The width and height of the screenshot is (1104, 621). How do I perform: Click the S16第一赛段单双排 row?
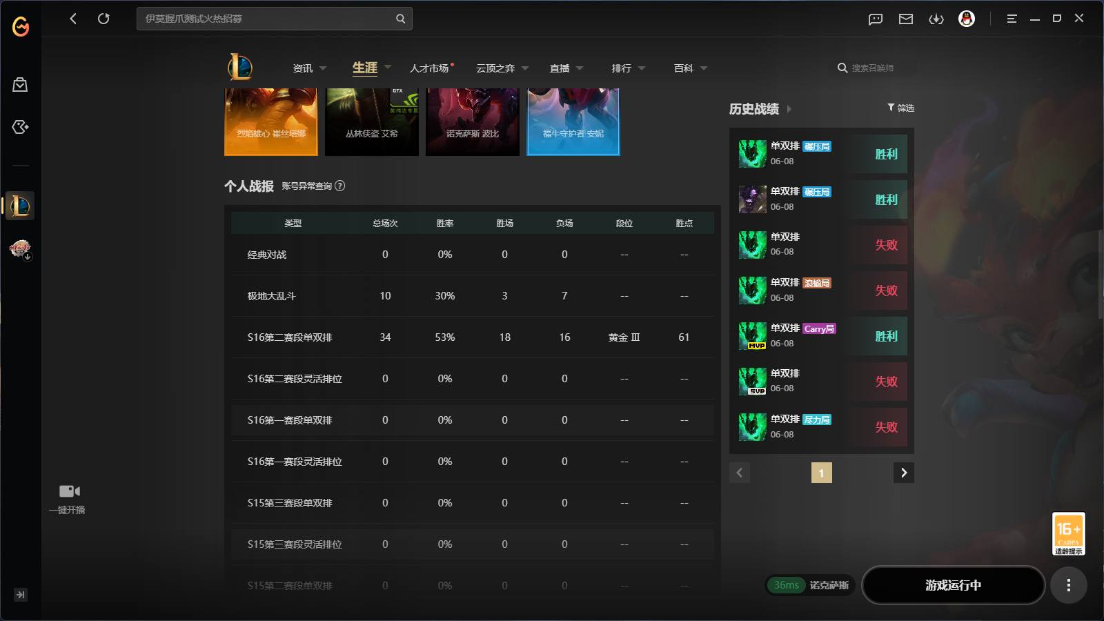[473, 420]
